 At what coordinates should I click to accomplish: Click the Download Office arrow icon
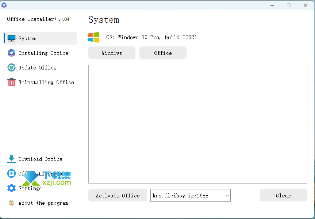pyautogui.click(x=11, y=159)
